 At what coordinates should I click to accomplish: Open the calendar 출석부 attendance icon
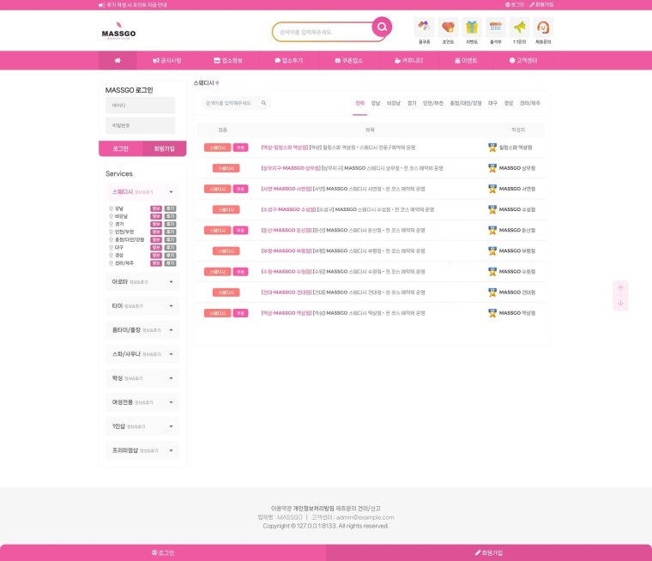tap(495, 27)
